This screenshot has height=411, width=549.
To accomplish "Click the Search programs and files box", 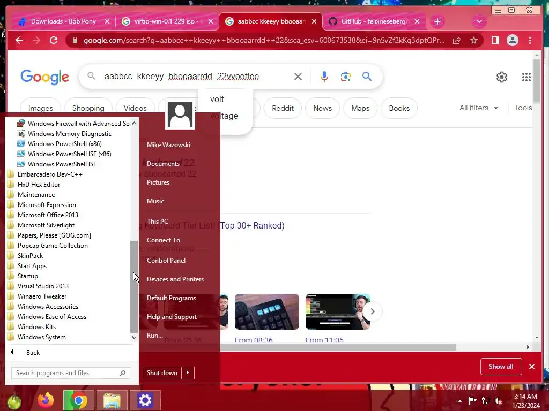I will coord(71,373).
